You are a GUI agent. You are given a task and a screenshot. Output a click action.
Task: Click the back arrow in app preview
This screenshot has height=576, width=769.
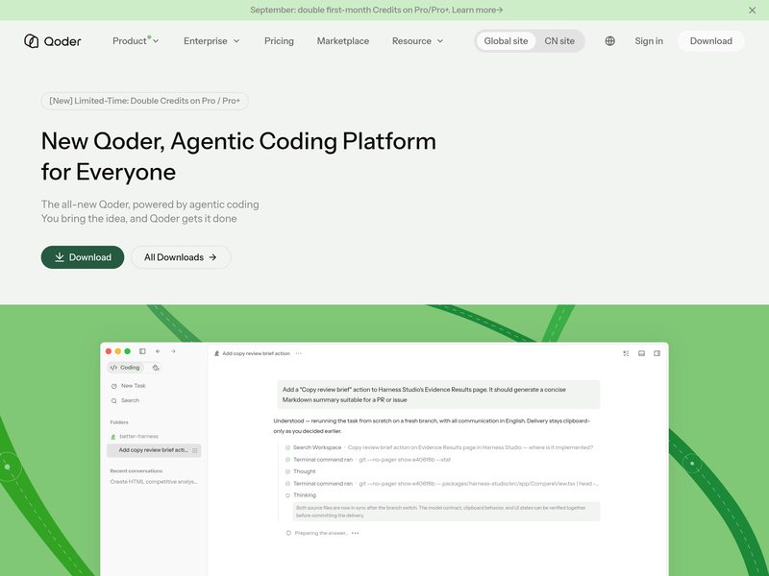[158, 351]
